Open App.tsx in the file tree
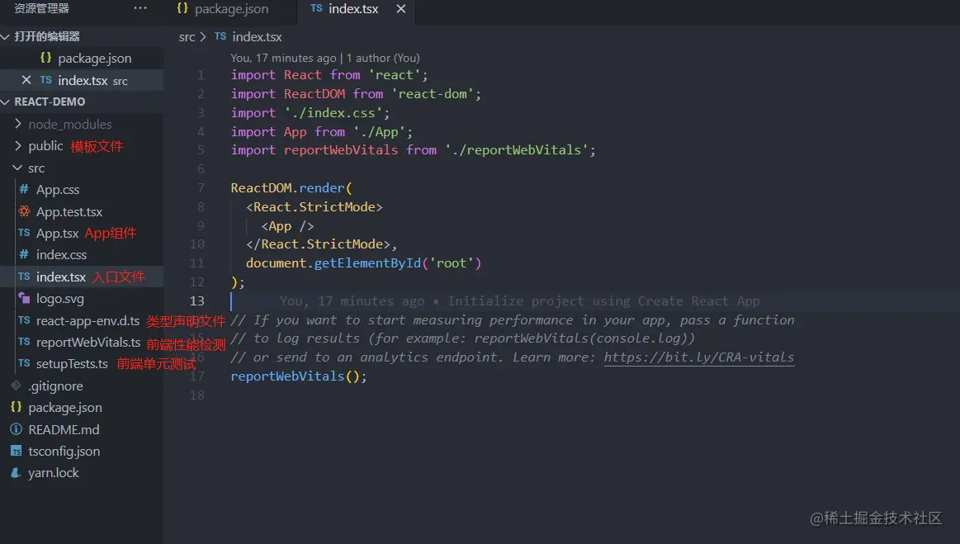The image size is (960, 544). 57,234
